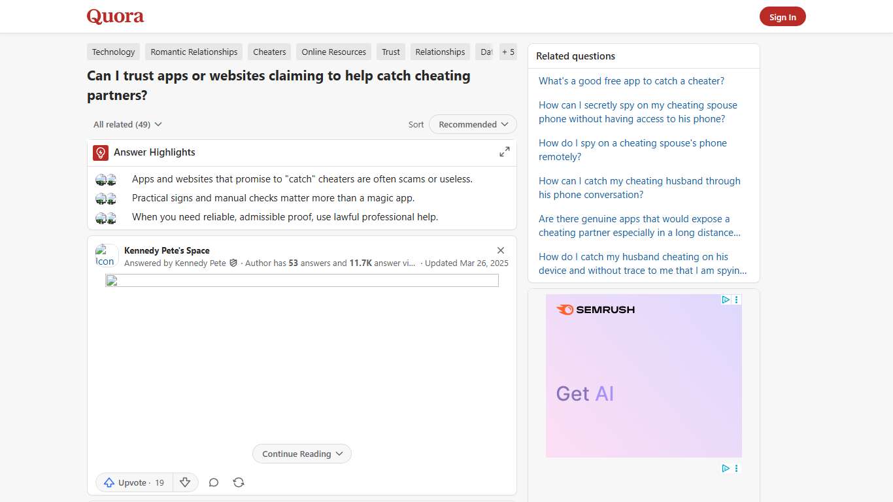Viewport: 893px width, 502px height.
Task: Click the repost icon under the answer
Action: coord(239,482)
